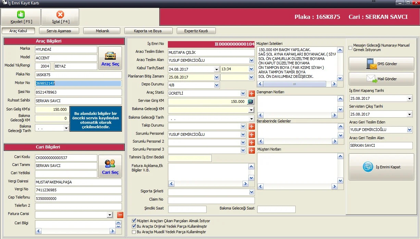The width and height of the screenshot is (420, 239).
Task: Toggle Müşteri Araçtan Çıkan Parçaları Almak İstiyor
Action: (134, 221)
